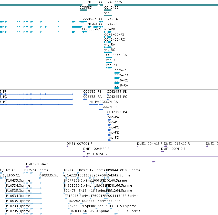
Task: Select transcript label vnc-RD
Action: pos(111,65)
